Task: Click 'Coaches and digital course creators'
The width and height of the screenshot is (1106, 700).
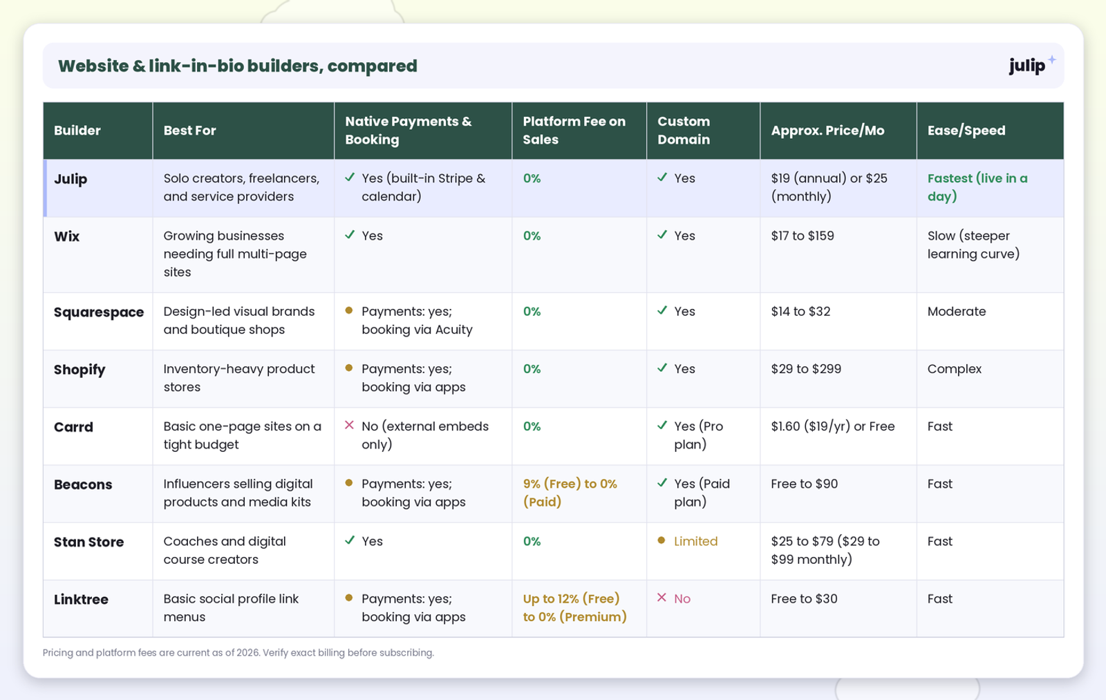Action: pos(225,550)
